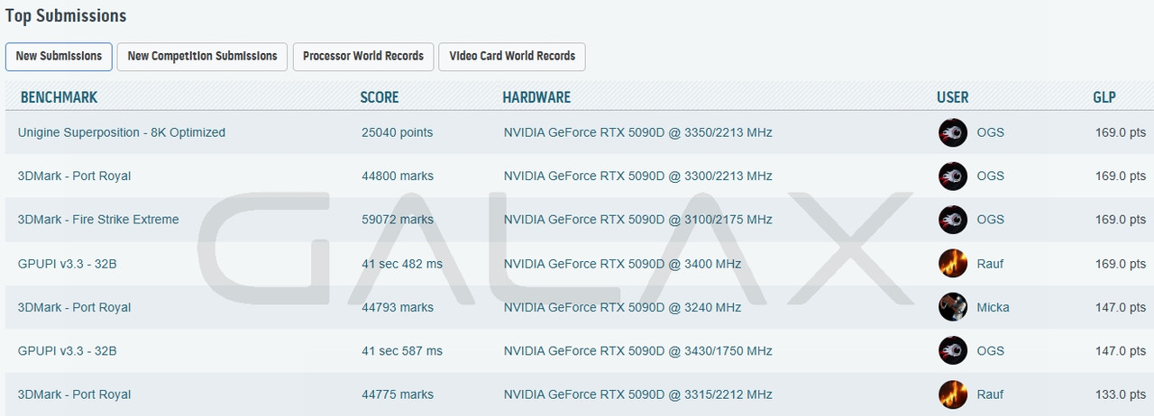Click Rauf's flame avatar in 44775 marks row
This screenshot has height=416, width=1154.
pyautogui.click(x=953, y=394)
